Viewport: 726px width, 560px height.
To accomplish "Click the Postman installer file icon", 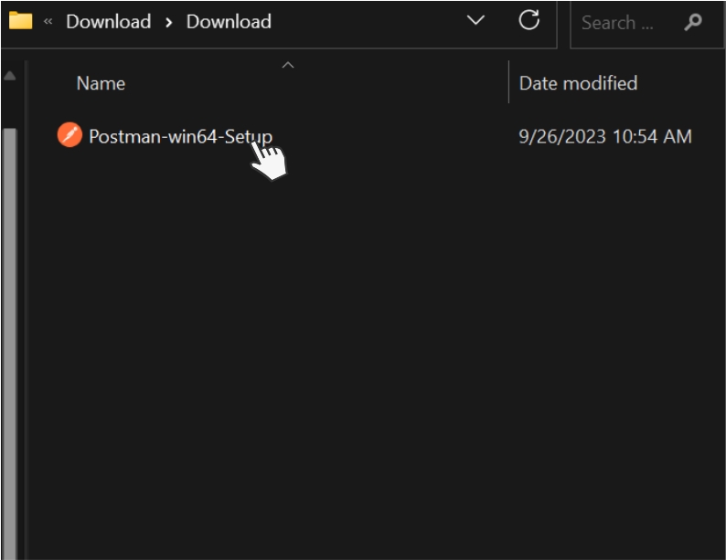I will click(x=69, y=136).
